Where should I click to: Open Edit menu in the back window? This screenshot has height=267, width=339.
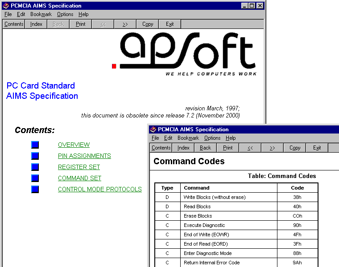pos(21,14)
